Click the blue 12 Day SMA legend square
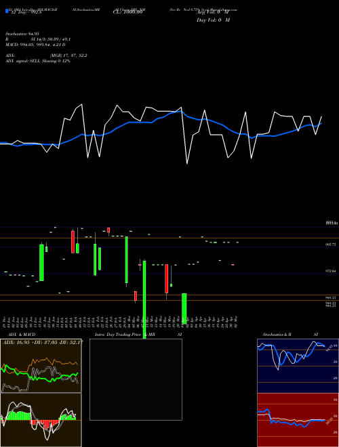Screen dimensions: 339x447 point(7,11)
